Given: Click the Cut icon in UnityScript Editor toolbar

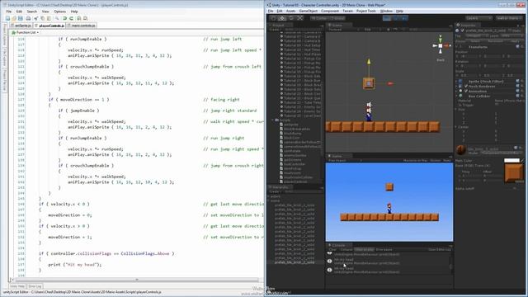Looking at the screenshot, I should (x=36, y=18).
